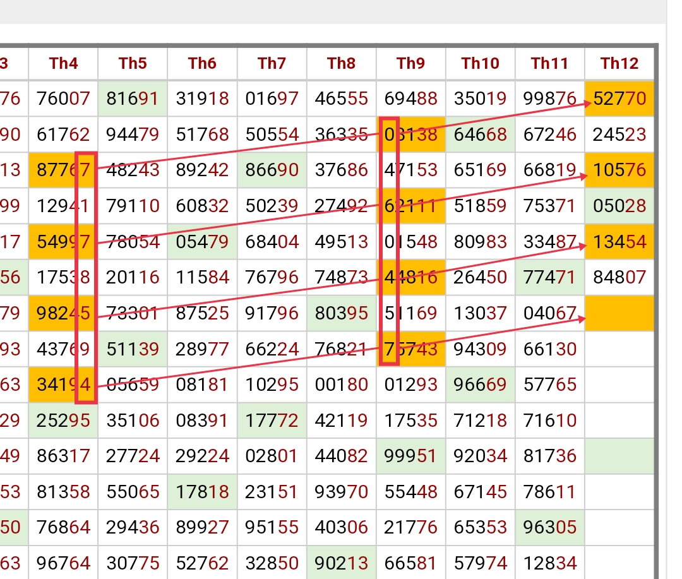The width and height of the screenshot is (682, 579).
Task: Select the number 60832
Action: click(203, 206)
